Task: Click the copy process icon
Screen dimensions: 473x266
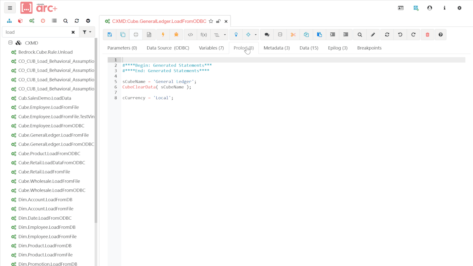Action: tap(123, 35)
